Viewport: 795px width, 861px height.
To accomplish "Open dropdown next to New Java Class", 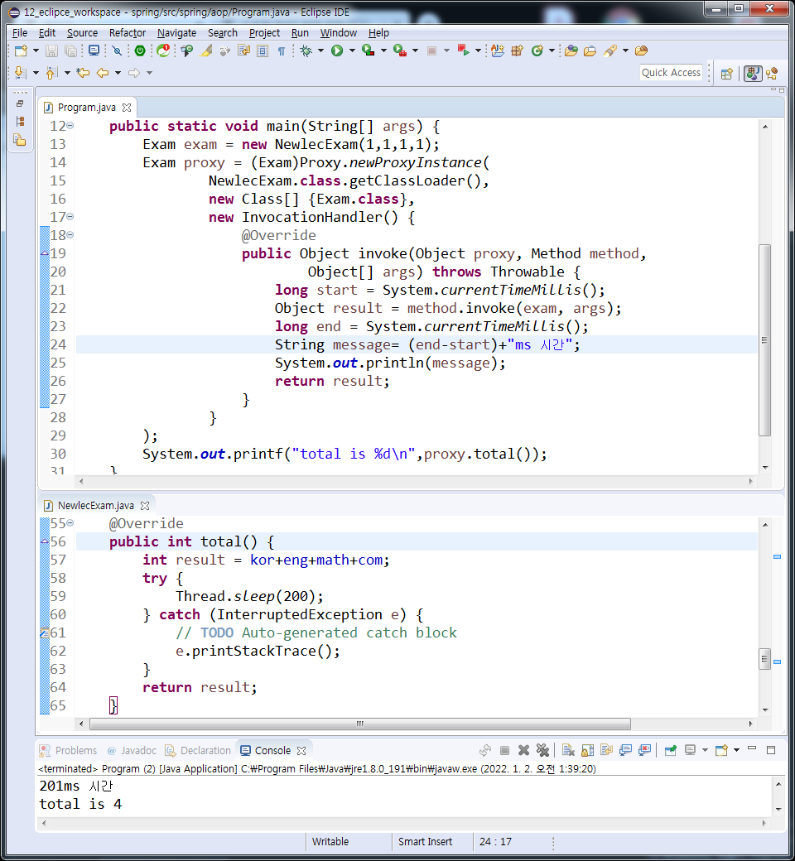I will pyautogui.click(x=552, y=51).
